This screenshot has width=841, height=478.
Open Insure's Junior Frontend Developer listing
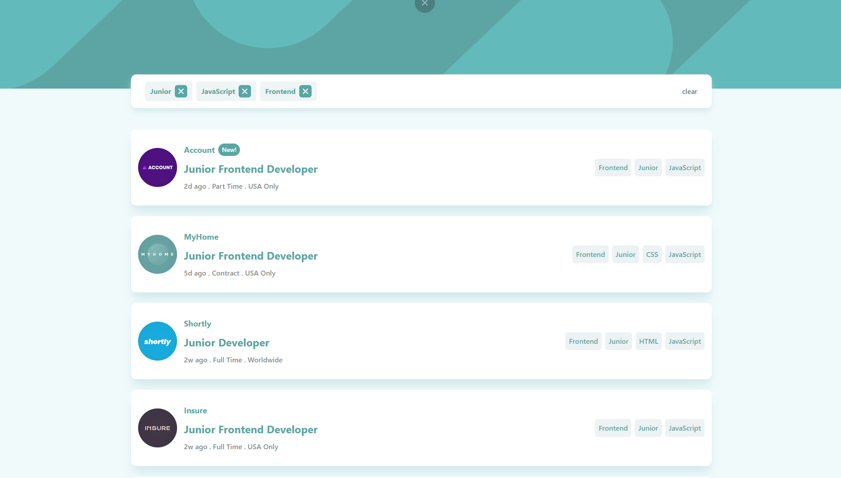(x=251, y=430)
